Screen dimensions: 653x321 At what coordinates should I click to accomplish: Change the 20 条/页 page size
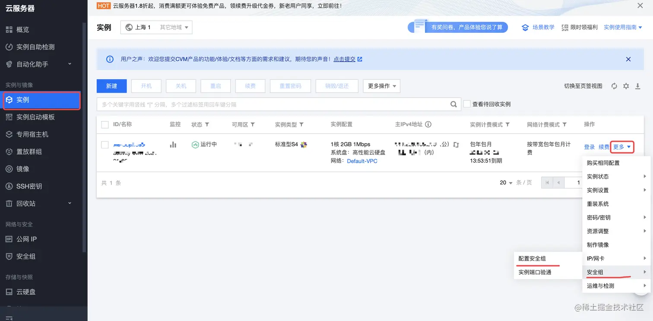pos(506,183)
